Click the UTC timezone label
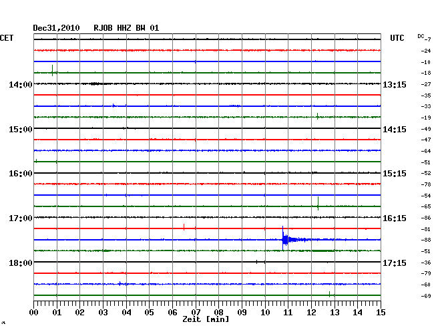Screen dimensions: 434x330 click(397, 38)
